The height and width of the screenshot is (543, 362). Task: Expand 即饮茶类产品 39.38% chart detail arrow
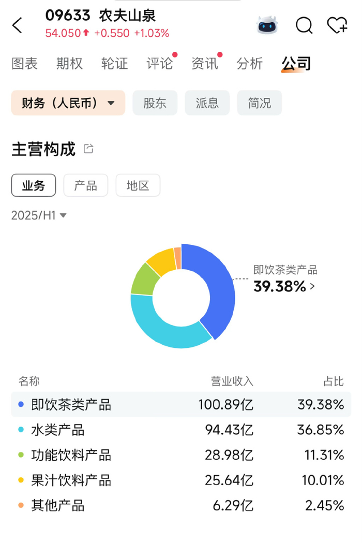pos(312,286)
